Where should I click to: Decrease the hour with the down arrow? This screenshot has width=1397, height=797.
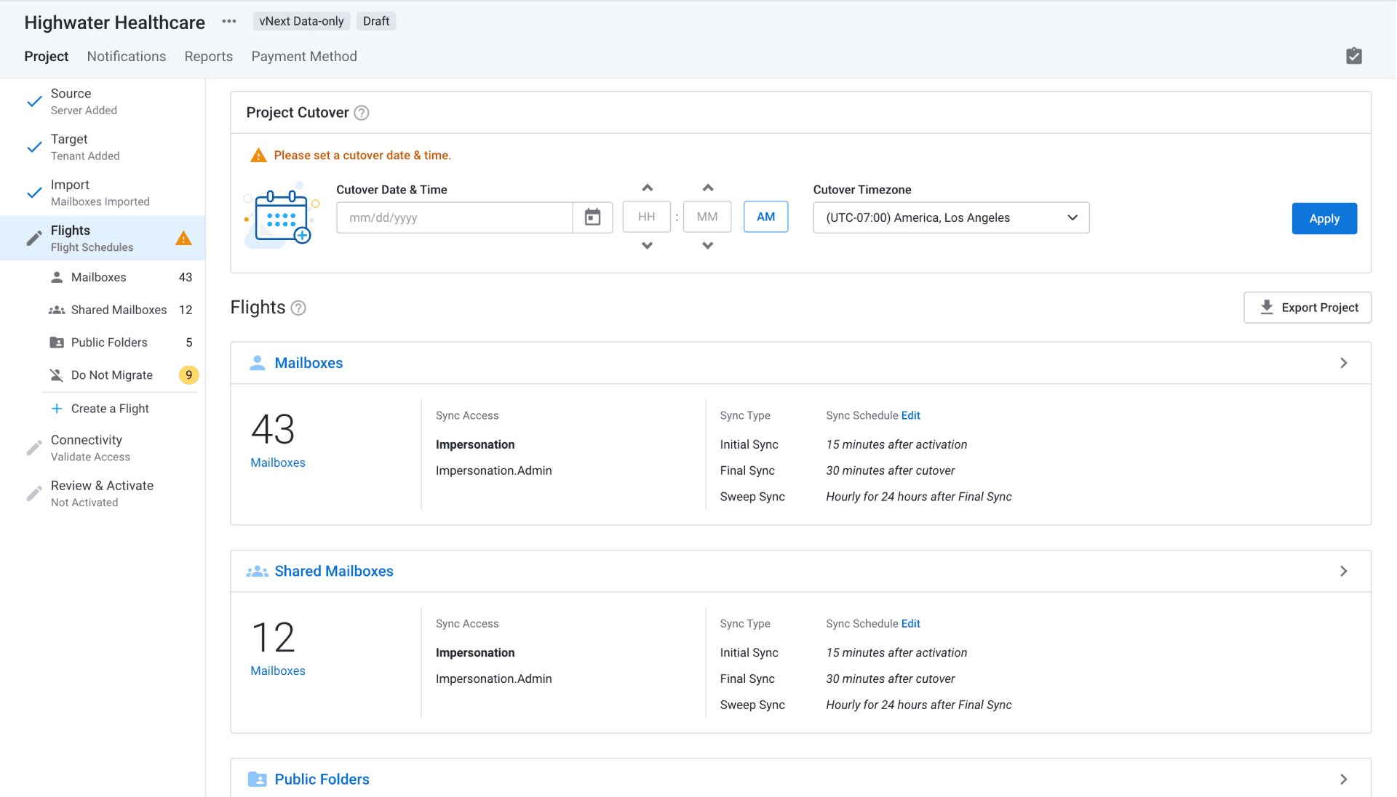647,246
